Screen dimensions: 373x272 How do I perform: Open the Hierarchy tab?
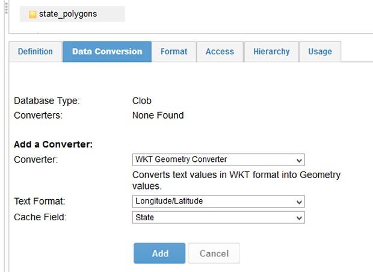(271, 52)
